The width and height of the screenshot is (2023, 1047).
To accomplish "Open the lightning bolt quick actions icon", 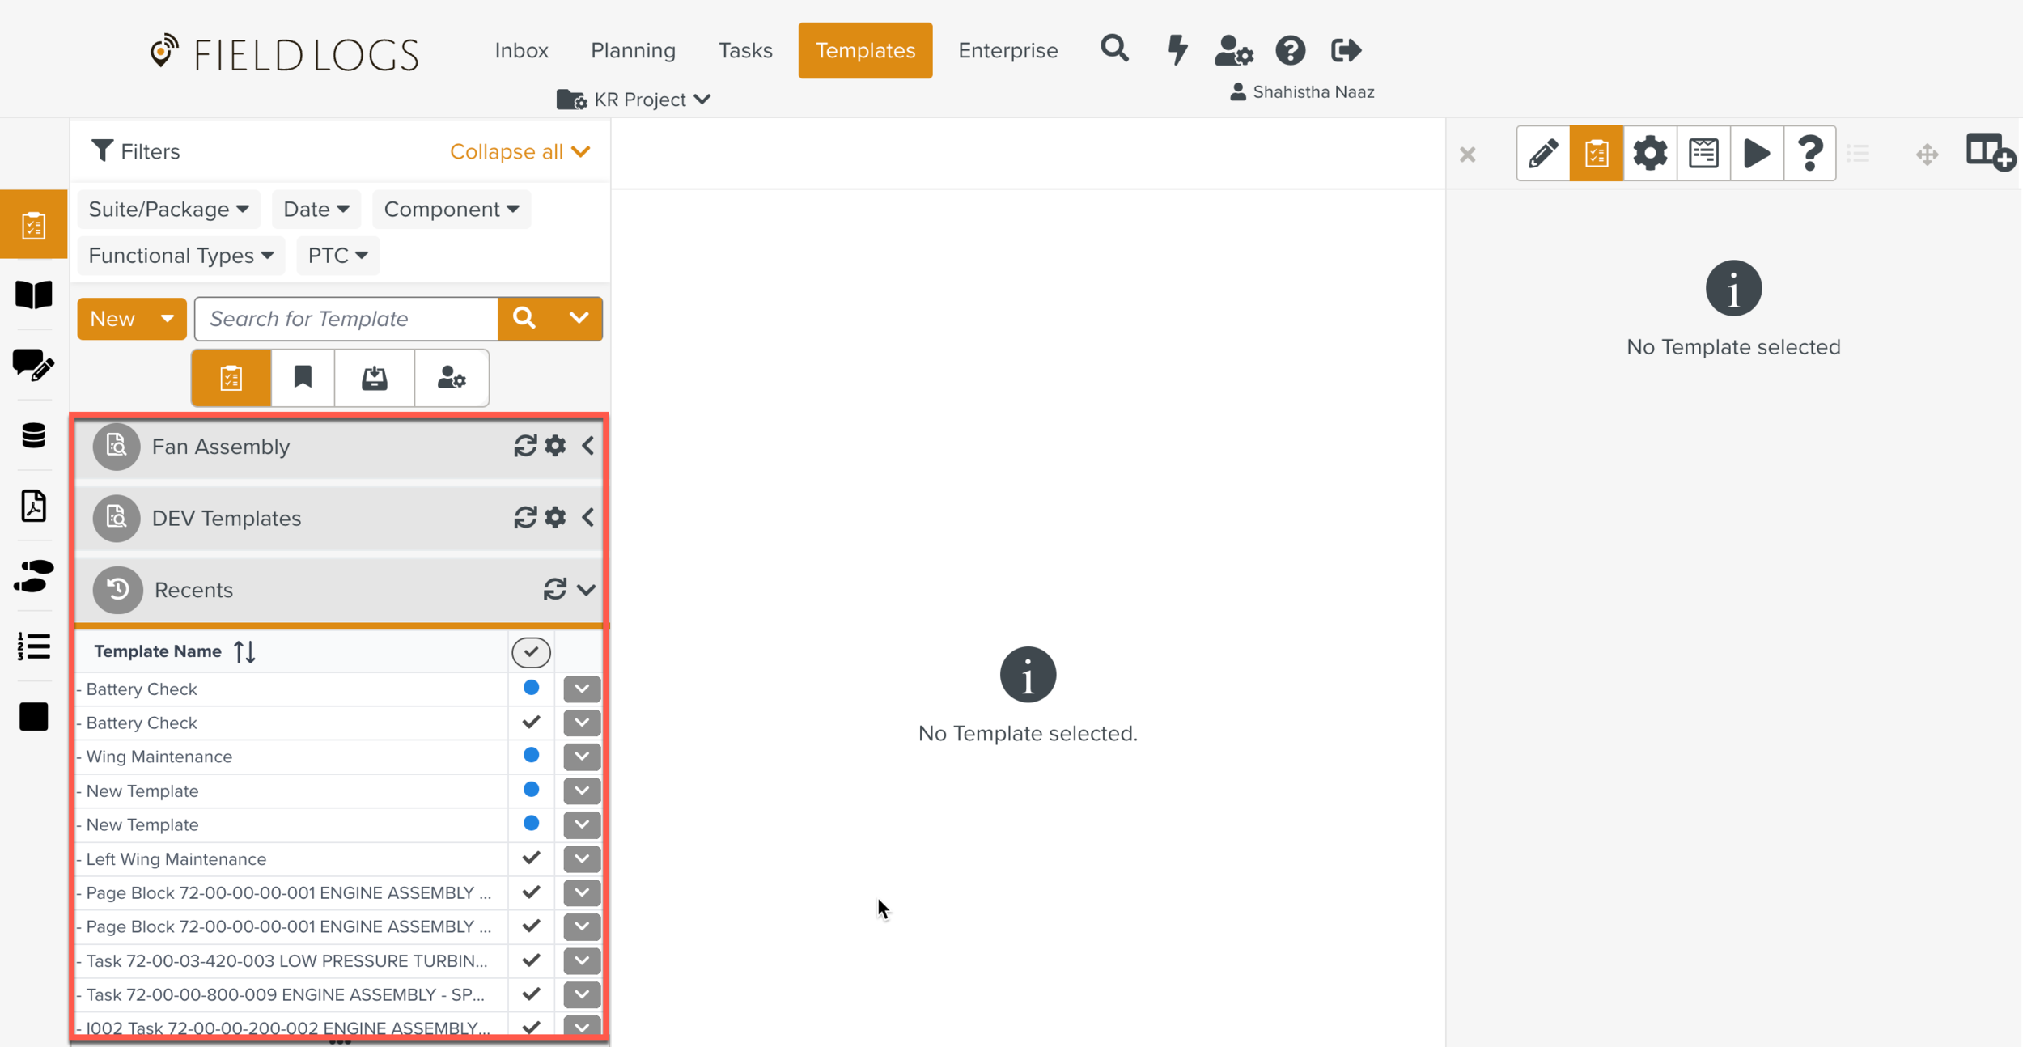I will pos(1177,50).
